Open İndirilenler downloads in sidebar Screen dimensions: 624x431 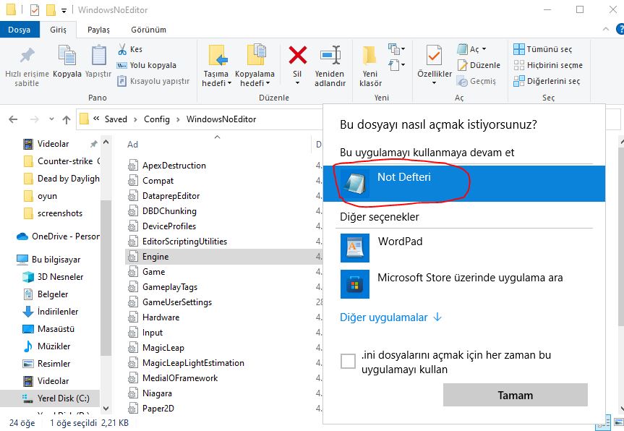[51, 312]
